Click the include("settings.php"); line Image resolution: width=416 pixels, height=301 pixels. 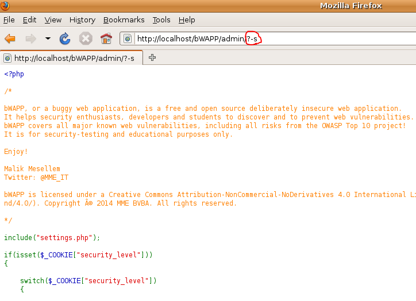[x=52, y=237]
